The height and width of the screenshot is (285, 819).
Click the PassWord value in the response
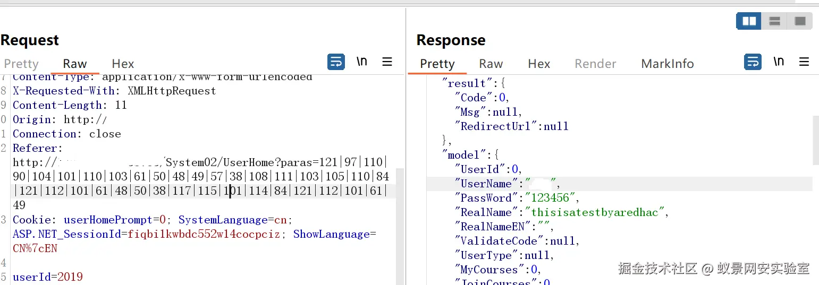(550, 198)
